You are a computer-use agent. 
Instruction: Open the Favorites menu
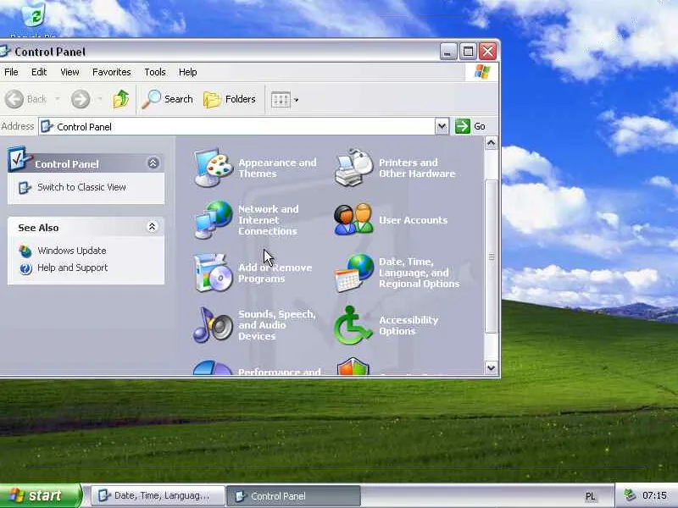112,72
